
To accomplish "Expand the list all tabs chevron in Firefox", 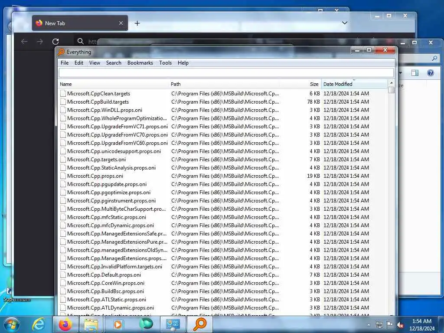I will (x=344, y=23).
